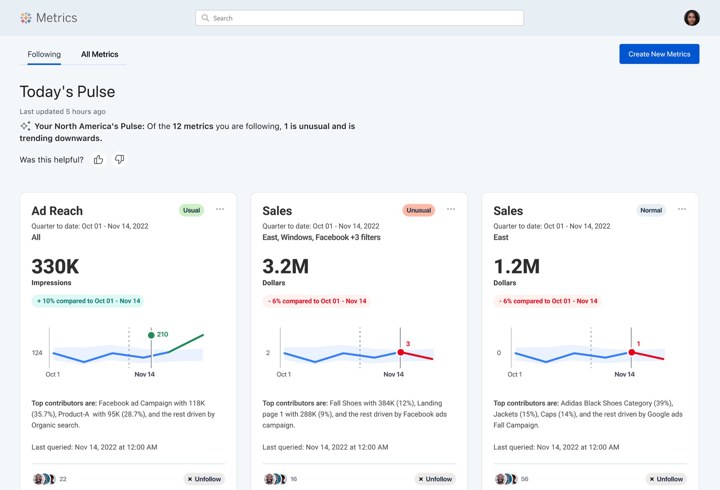
Task: Focus the Search input field
Action: [x=360, y=18]
